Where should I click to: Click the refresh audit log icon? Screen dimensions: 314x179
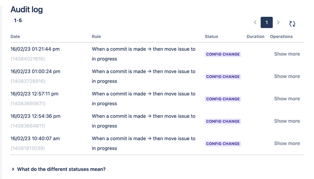(x=292, y=24)
